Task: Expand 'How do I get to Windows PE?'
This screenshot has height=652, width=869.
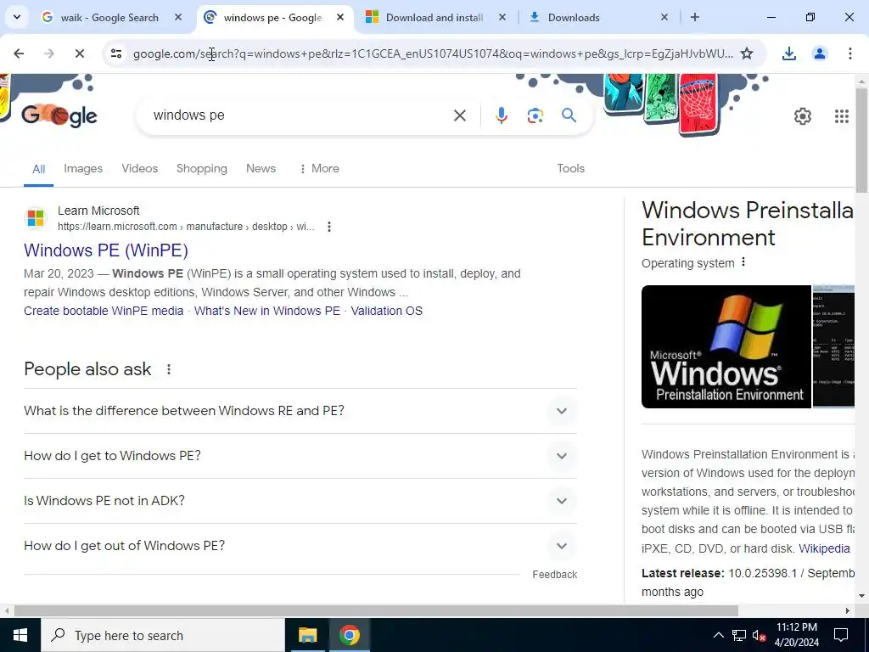Action: coord(300,456)
